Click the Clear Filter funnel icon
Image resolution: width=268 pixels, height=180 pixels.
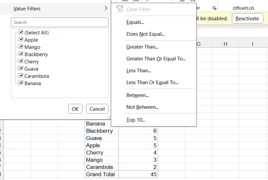pyautogui.click(x=120, y=9)
